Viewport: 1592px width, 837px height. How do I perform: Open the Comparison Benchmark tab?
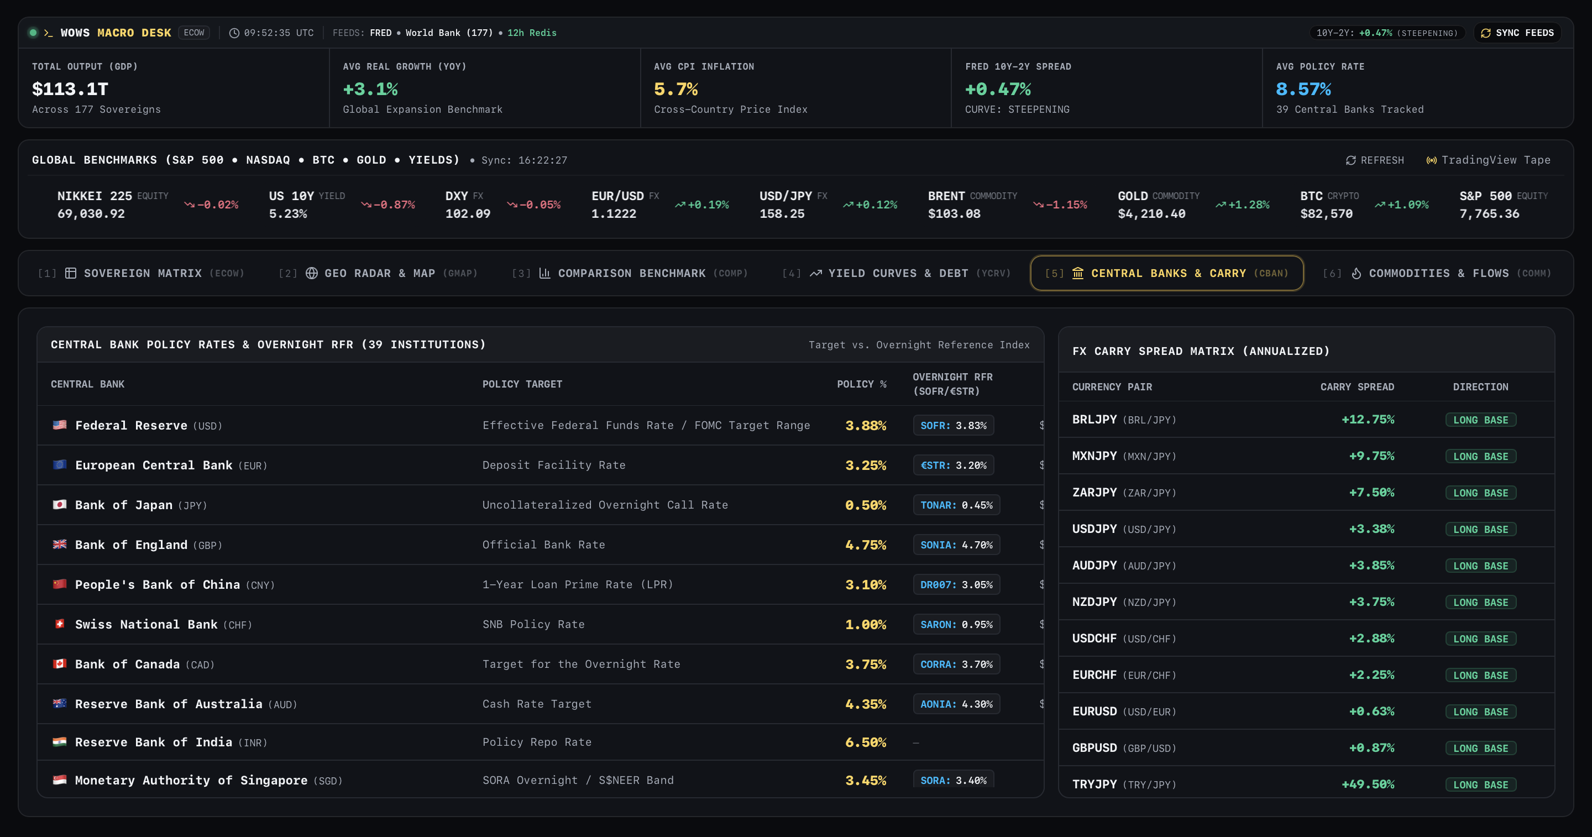tap(630, 273)
